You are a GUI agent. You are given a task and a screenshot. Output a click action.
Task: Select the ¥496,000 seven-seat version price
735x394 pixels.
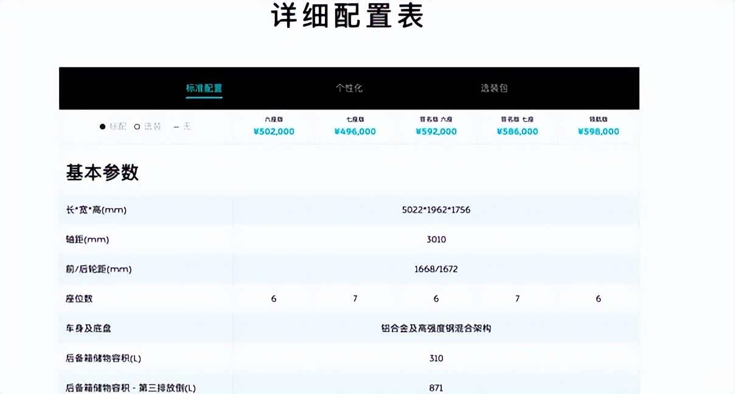coord(355,131)
